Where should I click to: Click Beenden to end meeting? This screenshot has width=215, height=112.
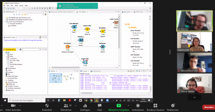click(x=209, y=107)
